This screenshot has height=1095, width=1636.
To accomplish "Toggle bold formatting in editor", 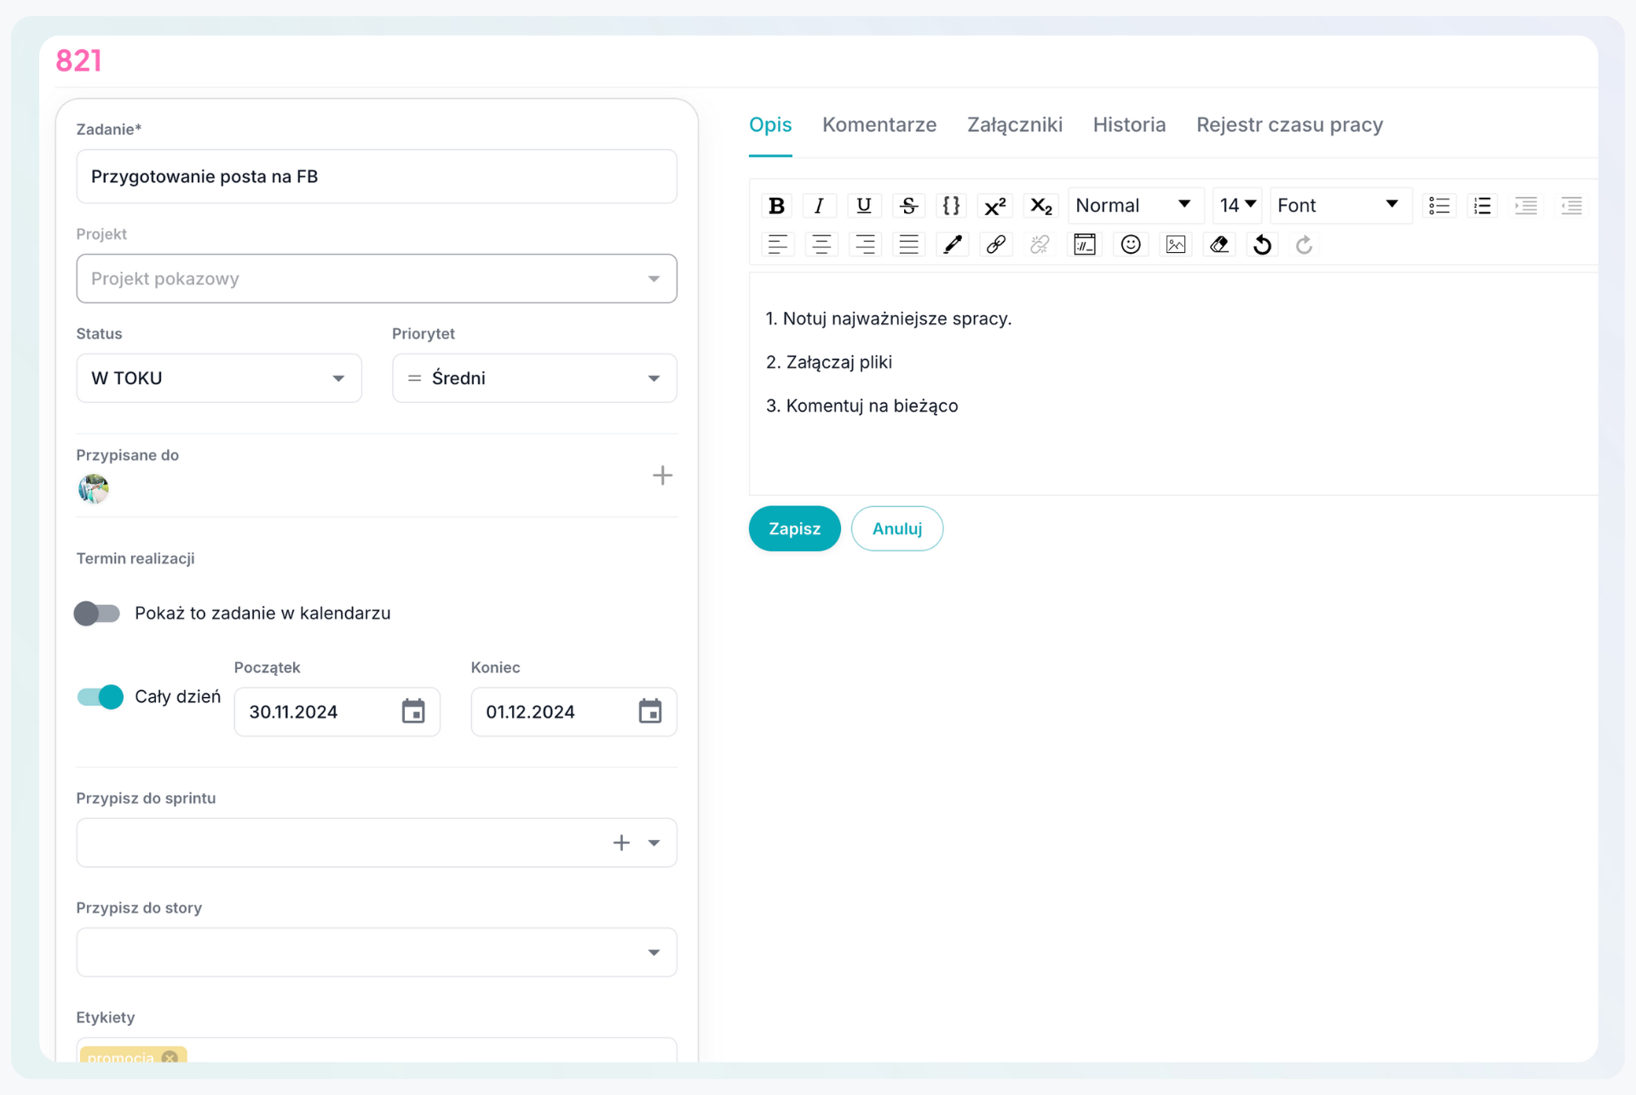I will pos(776,205).
